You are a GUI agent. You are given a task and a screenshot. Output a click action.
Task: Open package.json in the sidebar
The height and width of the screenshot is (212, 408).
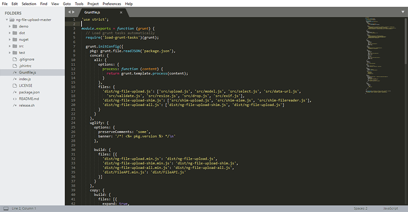tap(29, 92)
